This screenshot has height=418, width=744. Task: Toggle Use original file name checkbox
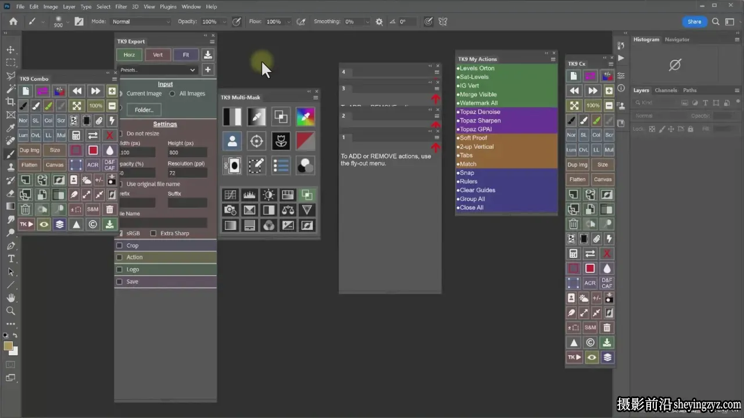[120, 184]
